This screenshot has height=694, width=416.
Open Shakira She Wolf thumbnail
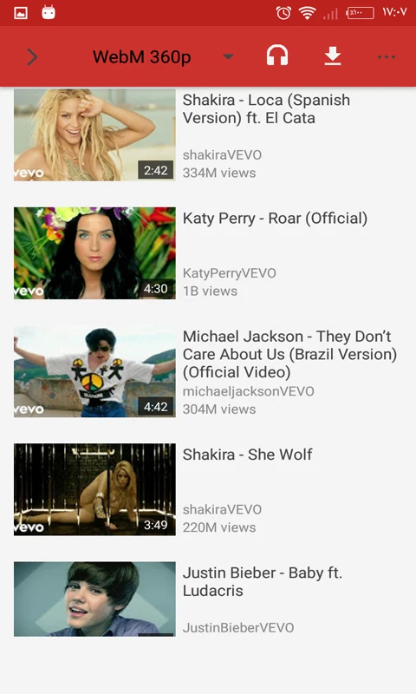pyautogui.click(x=94, y=489)
